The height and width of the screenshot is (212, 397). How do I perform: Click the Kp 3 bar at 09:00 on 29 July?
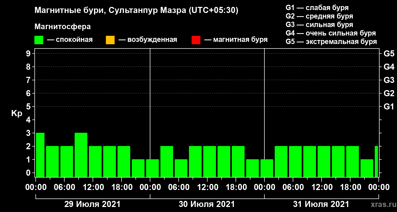81,155
